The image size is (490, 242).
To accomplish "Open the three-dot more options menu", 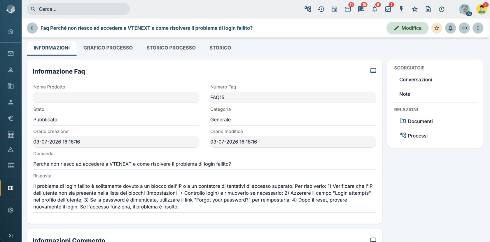I will pyautogui.click(x=478, y=28).
